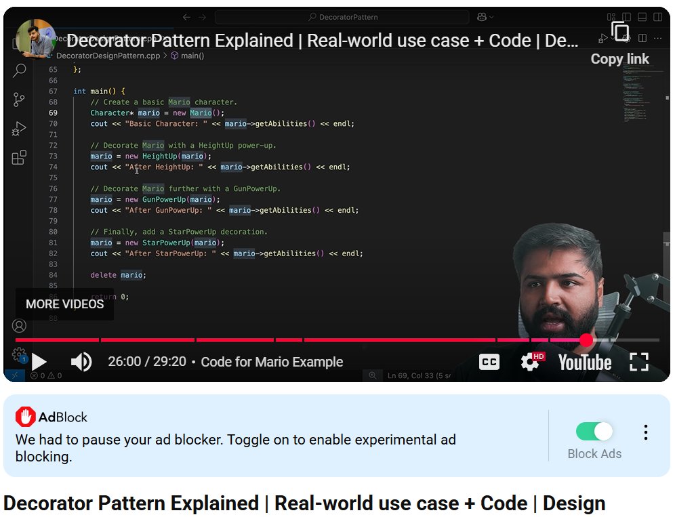Open the video on YouTube via logo
The height and width of the screenshot is (517, 675).
(585, 363)
